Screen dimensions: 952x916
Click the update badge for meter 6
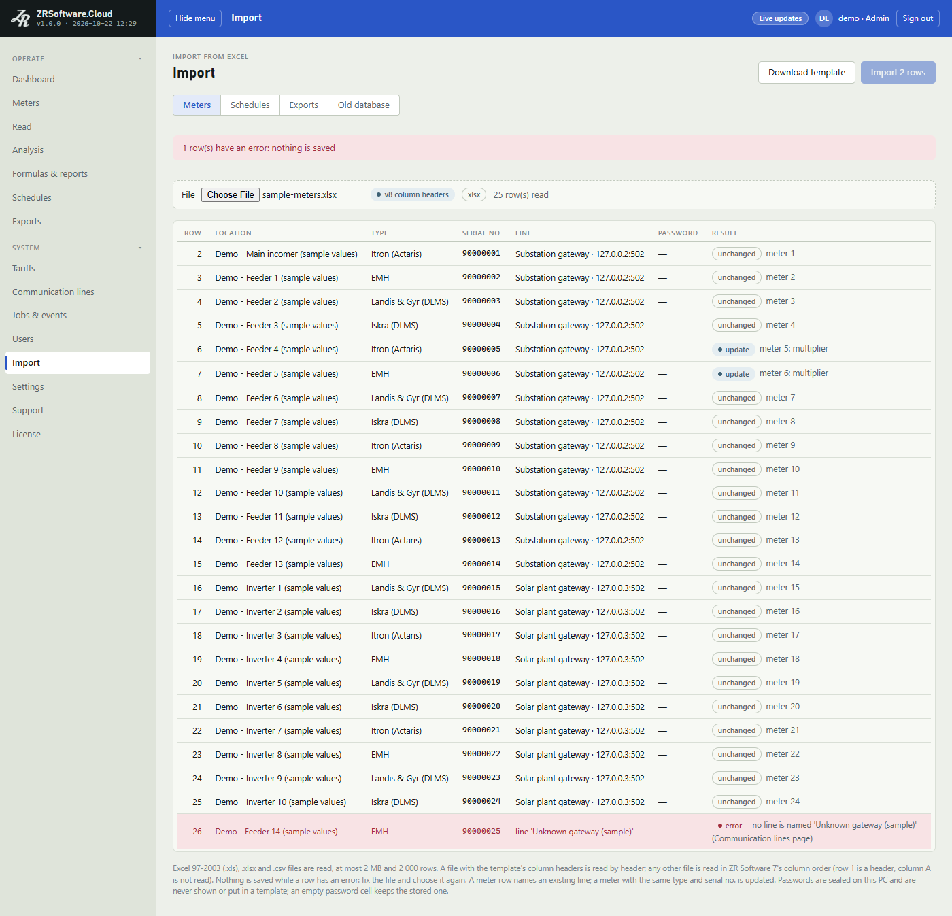734,374
